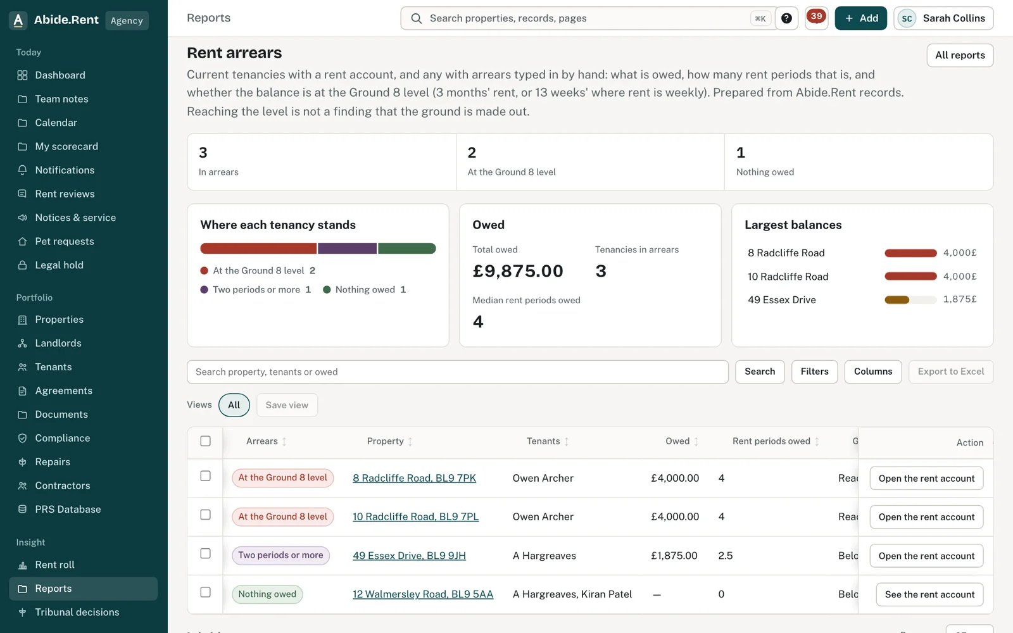
Task: Click the Notifications bell icon in sidebar
Action: click(x=23, y=170)
